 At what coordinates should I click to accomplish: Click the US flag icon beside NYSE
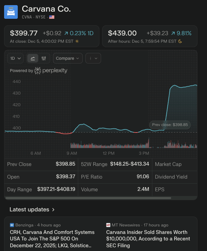pyautogui.click(x=52, y=17)
